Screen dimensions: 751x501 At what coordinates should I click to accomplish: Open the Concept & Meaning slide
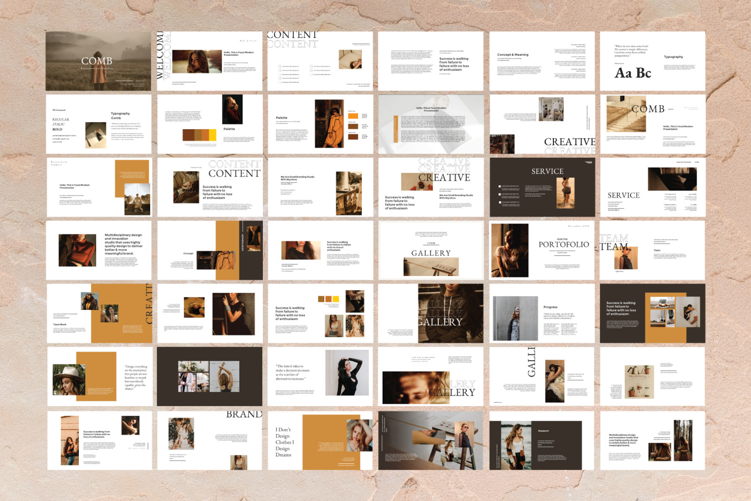click(514, 55)
